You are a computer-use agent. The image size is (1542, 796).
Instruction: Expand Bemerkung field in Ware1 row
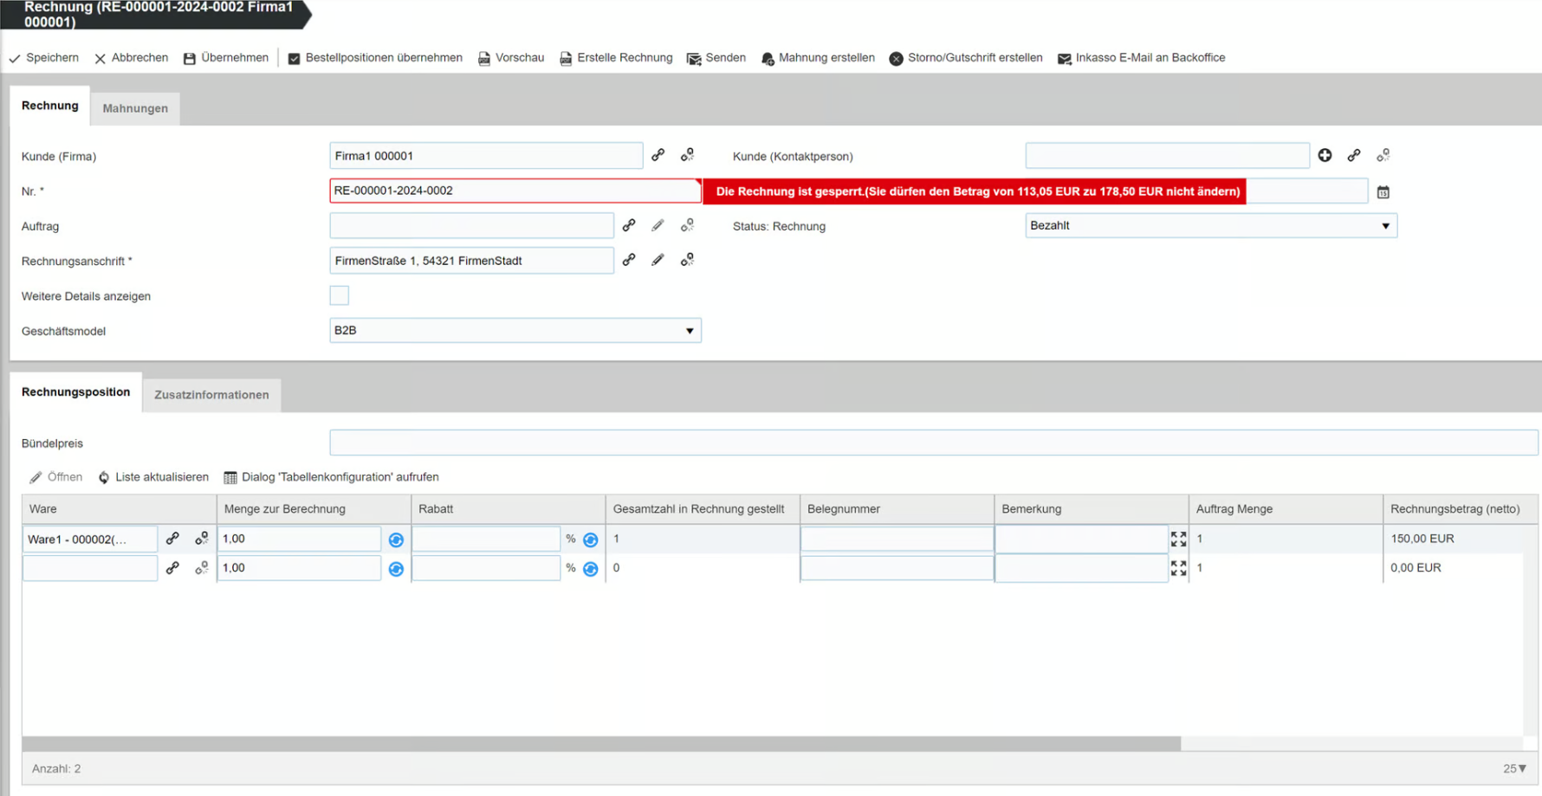click(1178, 539)
